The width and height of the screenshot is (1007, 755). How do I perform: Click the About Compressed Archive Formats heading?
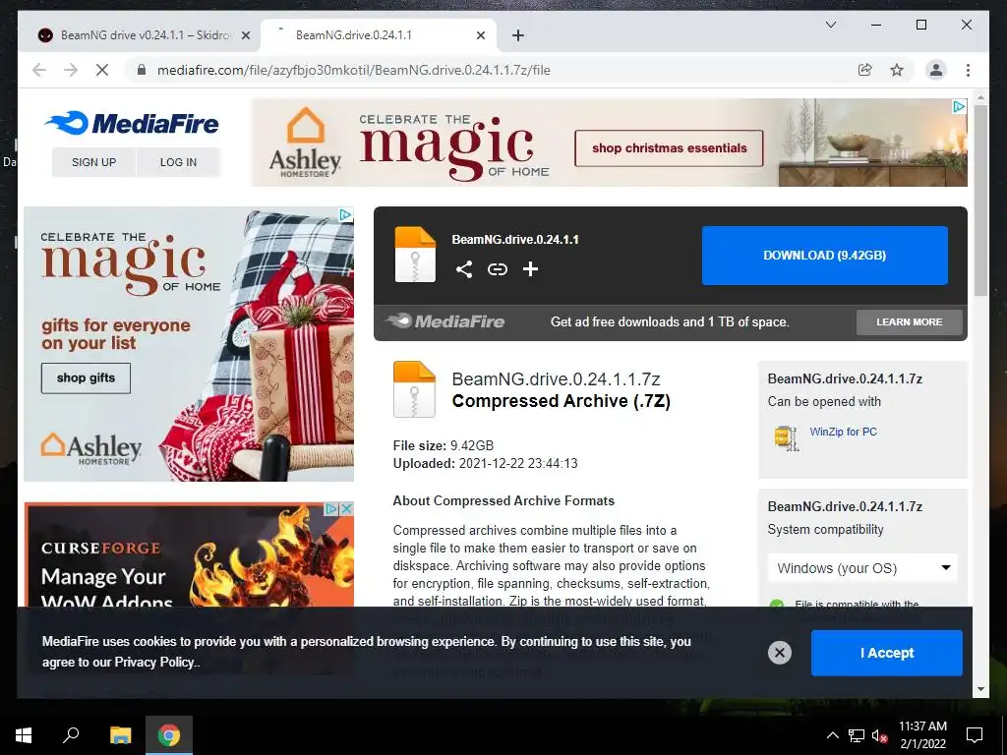click(x=503, y=500)
